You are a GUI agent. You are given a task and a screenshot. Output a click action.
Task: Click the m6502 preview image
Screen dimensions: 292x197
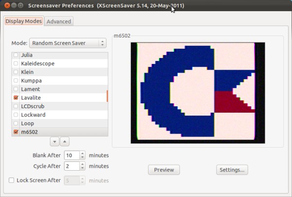pos(198,93)
